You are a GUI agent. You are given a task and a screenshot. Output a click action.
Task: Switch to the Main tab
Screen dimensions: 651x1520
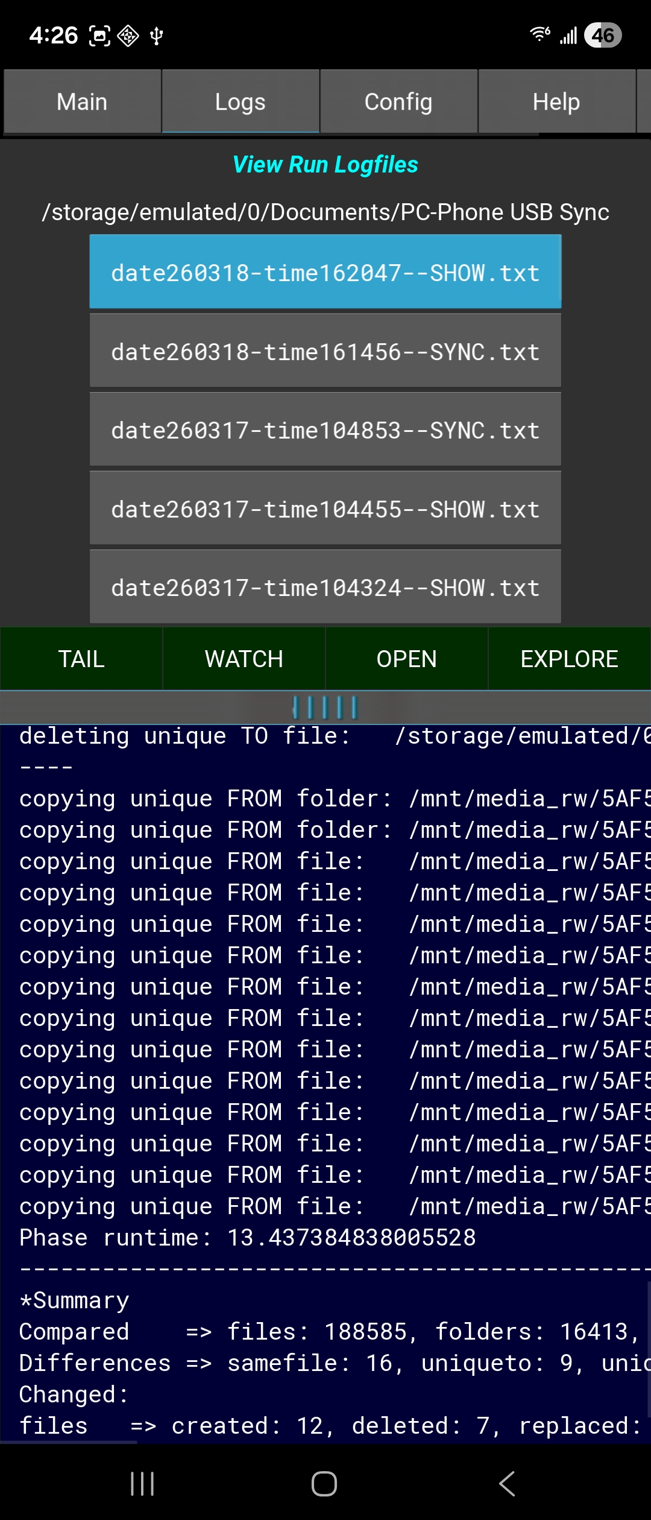82,101
